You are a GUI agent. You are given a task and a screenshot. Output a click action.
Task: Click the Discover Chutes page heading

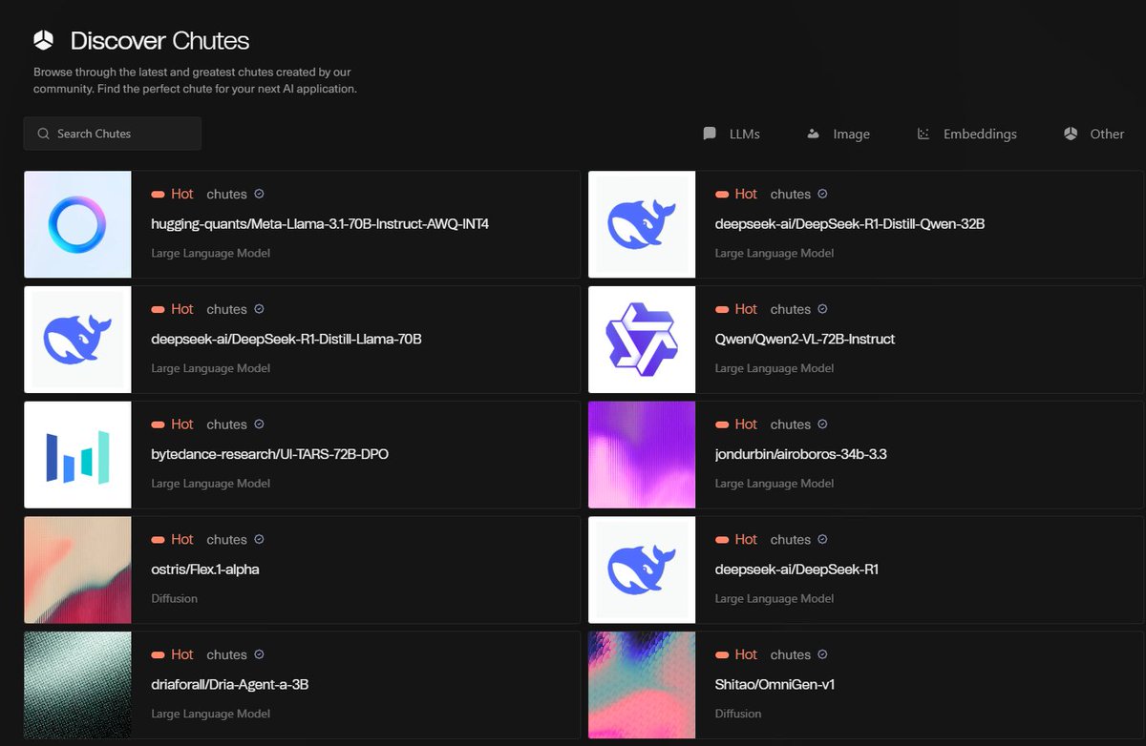click(159, 41)
